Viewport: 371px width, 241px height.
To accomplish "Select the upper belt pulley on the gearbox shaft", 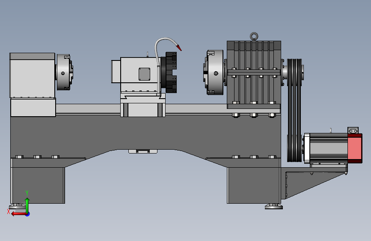I will pos(294,72).
